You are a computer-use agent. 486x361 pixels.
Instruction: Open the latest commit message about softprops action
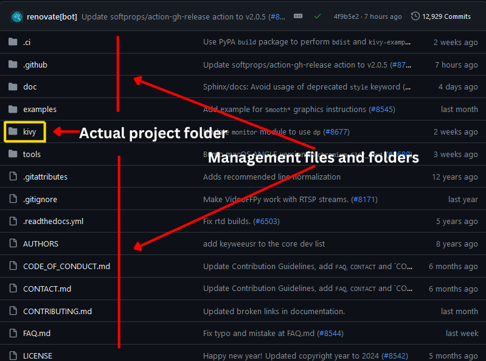click(x=173, y=17)
